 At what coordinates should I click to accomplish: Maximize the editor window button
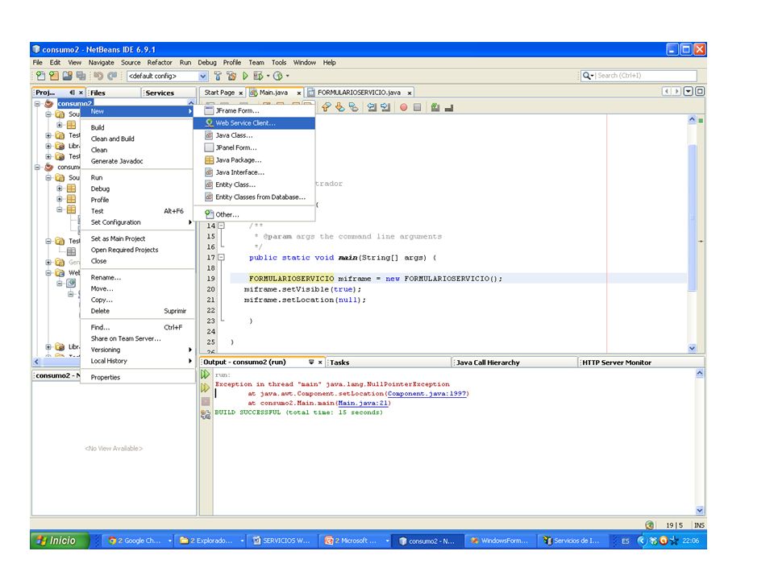click(x=700, y=91)
